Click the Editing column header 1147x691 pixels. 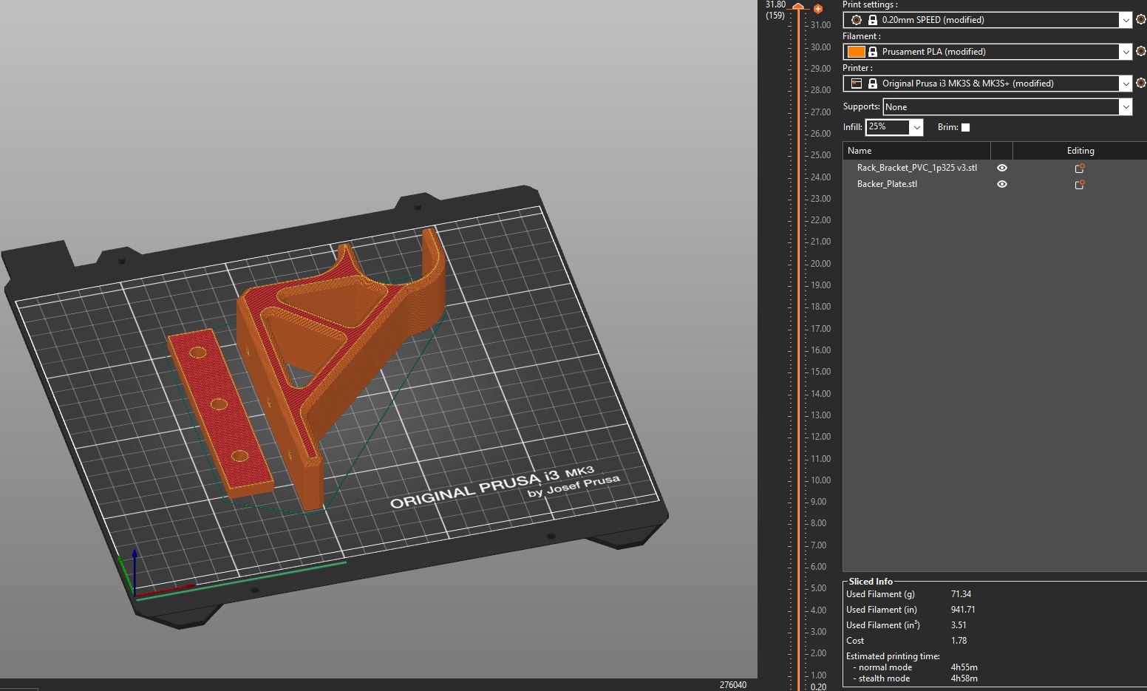[1080, 151]
